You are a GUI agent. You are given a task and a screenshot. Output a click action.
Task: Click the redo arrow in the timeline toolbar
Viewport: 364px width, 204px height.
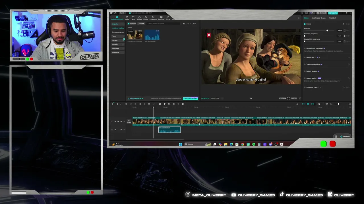click(x=131, y=104)
